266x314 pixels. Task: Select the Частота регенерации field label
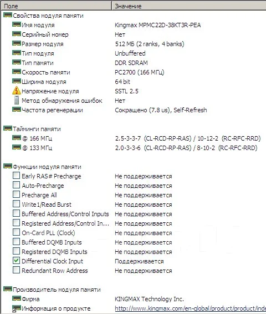pos(52,110)
